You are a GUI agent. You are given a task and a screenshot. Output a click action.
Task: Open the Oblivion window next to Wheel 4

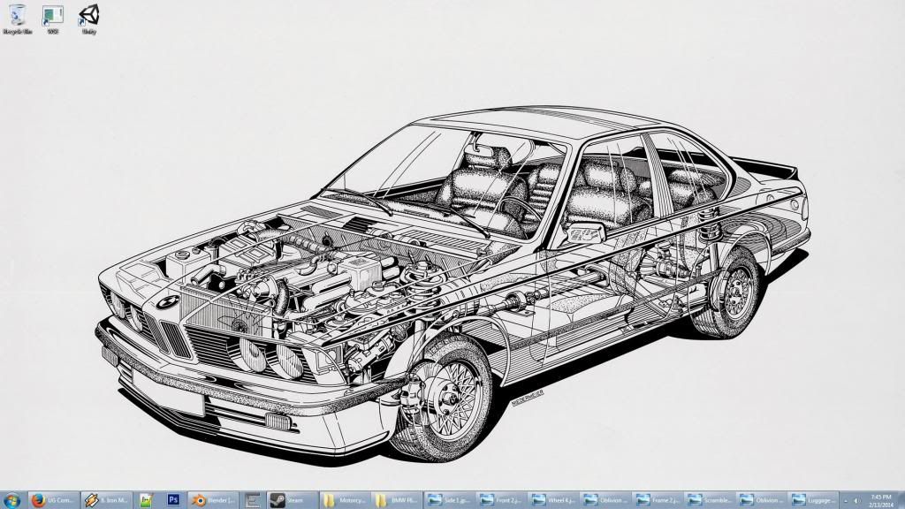(x=605, y=500)
